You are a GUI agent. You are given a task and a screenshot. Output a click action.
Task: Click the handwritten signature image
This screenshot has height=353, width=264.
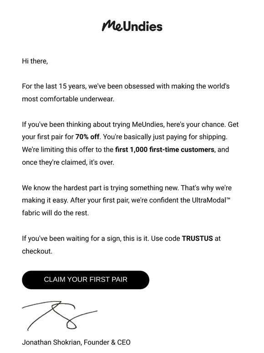pos(60,316)
